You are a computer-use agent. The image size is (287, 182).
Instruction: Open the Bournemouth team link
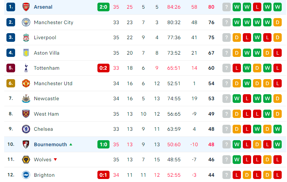(x=51, y=144)
